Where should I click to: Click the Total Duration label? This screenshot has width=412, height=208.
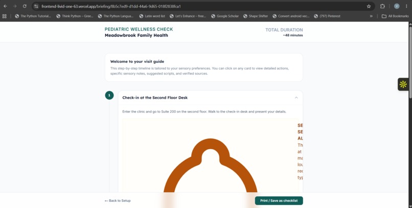pyautogui.click(x=284, y=30)
